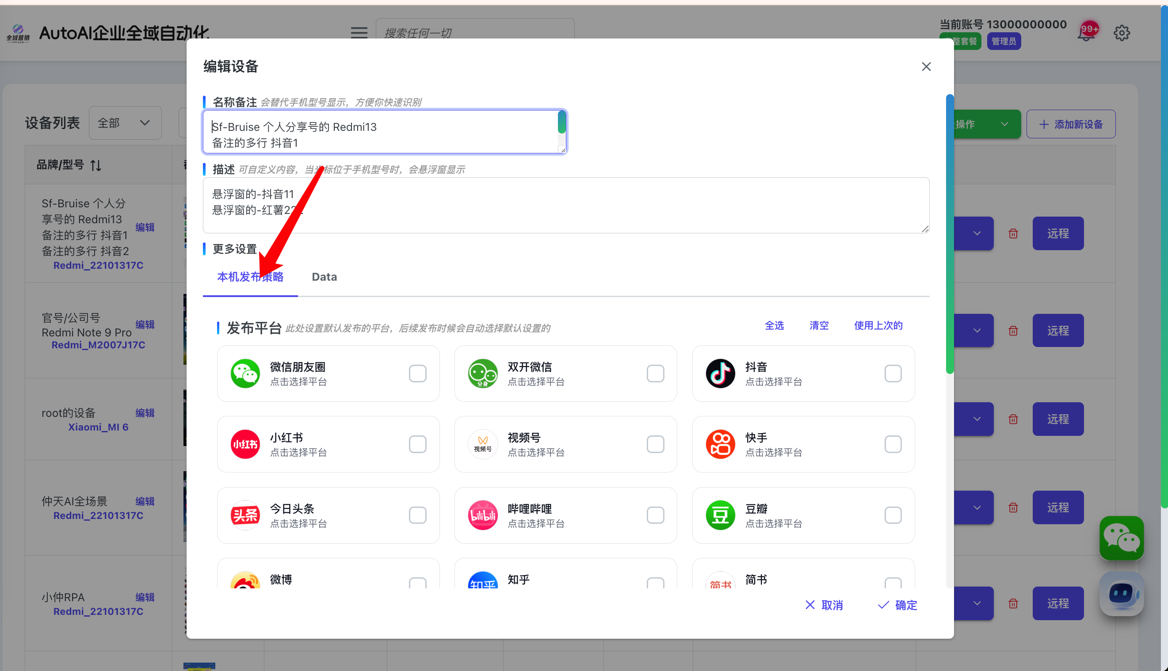This screenshot has width=1168, height=671.
Task: Tick the 双开微信 checkbox
Action: coord(655,373)
